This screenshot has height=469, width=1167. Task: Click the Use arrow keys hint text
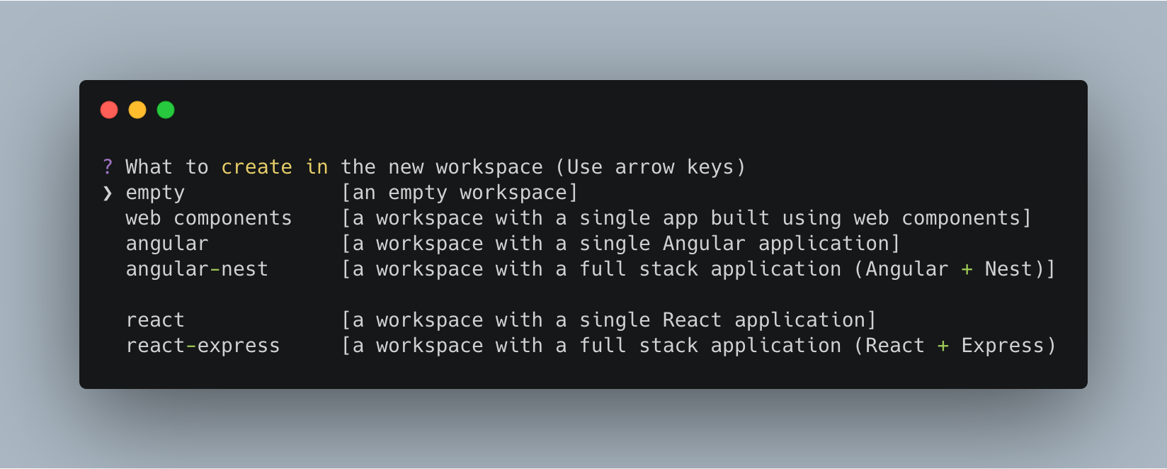(x=652, y=166)
